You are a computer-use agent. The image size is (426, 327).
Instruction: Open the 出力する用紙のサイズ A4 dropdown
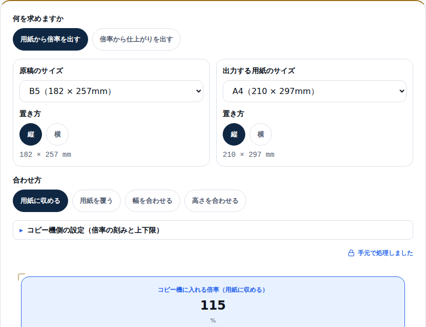tap(314, 91)
